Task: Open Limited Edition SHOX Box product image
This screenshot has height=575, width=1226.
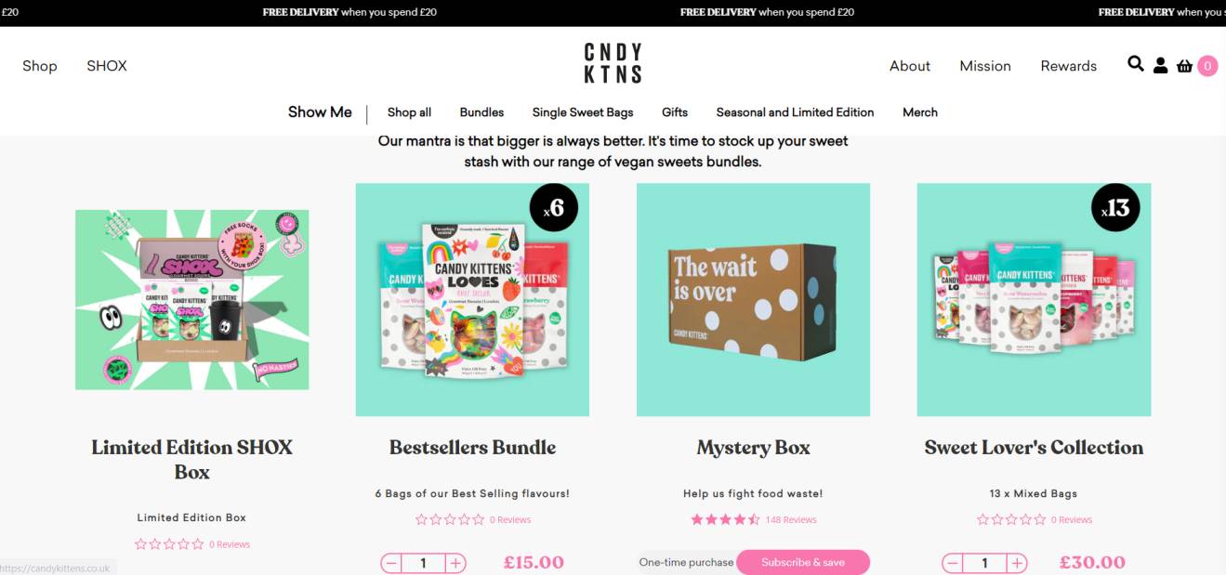Action: point(192,299)
